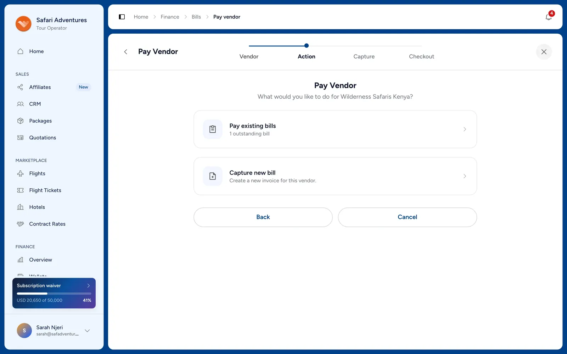567x354 pixels.
Task: Click the clipboard icon for existing bills
Action: [213, 129]
